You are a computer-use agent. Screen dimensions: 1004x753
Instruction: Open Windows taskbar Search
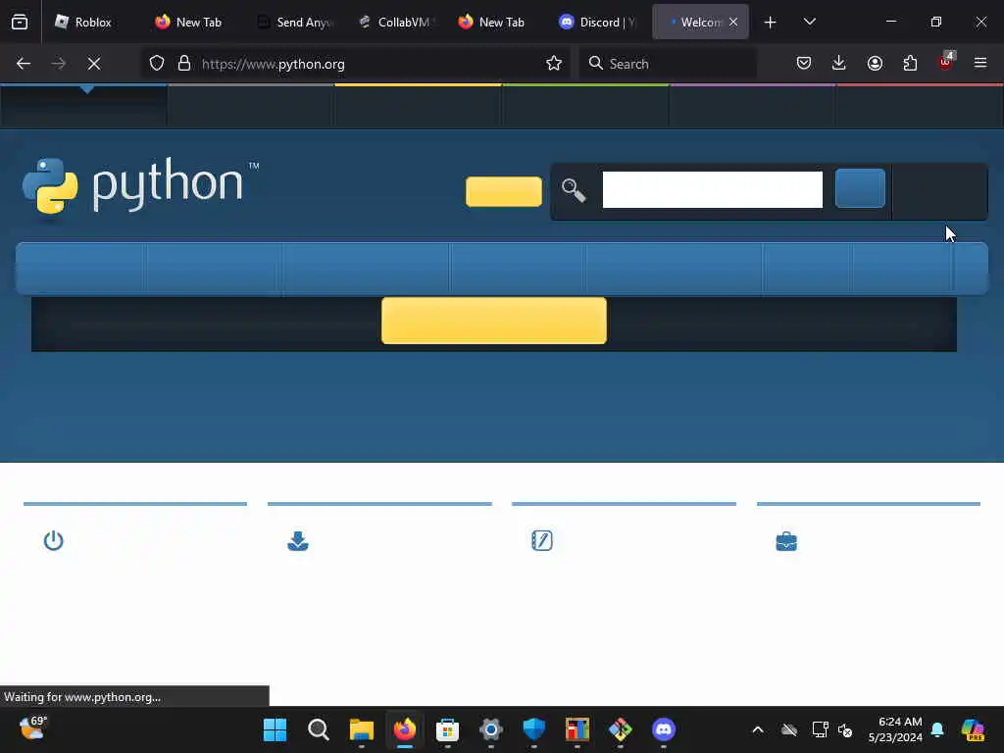[x=319, y=729]
